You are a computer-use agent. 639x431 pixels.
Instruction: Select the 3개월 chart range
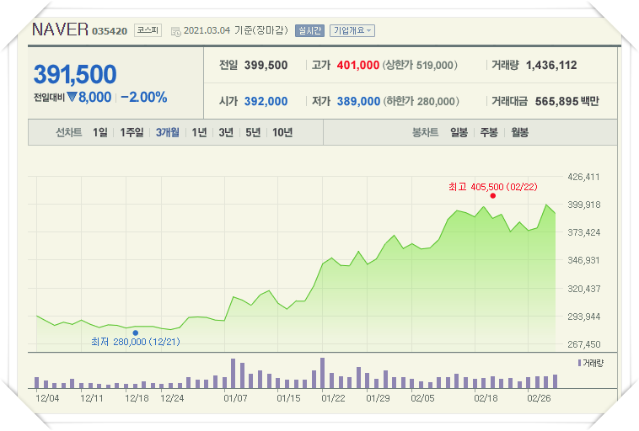168,132
